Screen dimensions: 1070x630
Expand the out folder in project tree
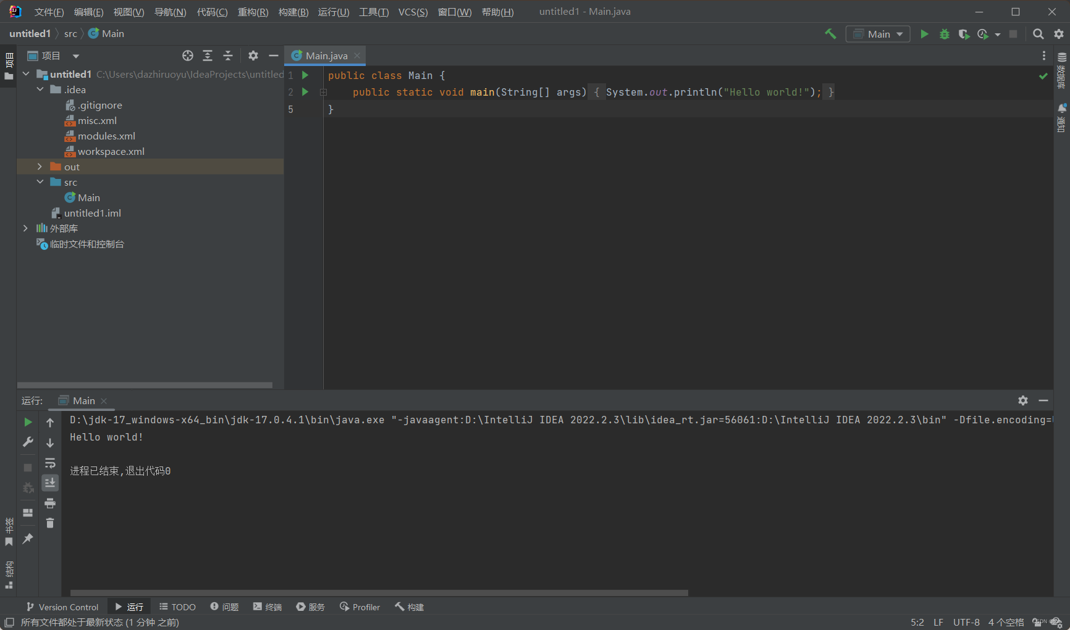click(39, 166)
